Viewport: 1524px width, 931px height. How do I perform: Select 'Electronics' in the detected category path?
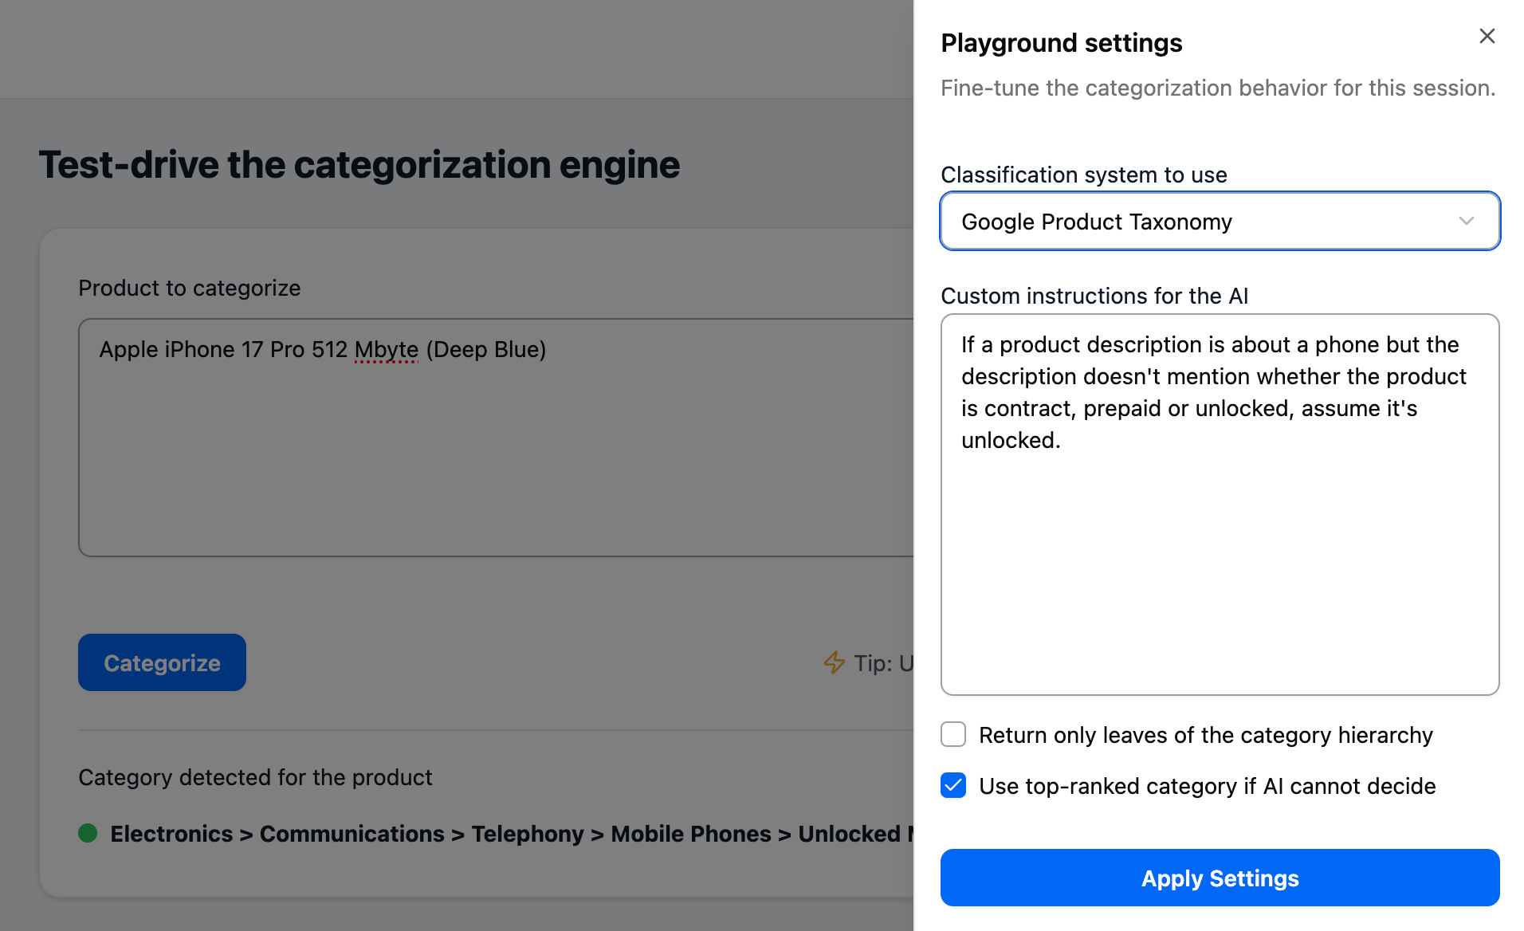(172, 834)
